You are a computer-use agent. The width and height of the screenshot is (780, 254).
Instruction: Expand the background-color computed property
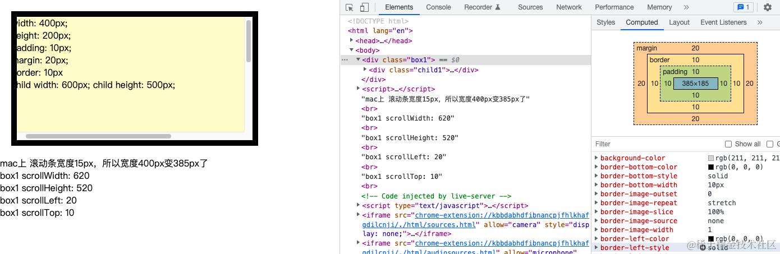click(597, 158)
